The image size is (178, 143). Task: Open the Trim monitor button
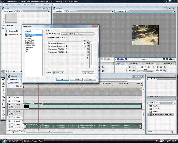click(x=165, y=70)
